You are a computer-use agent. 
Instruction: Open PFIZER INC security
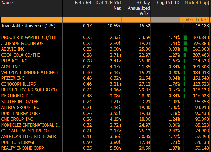coord(13,78)
